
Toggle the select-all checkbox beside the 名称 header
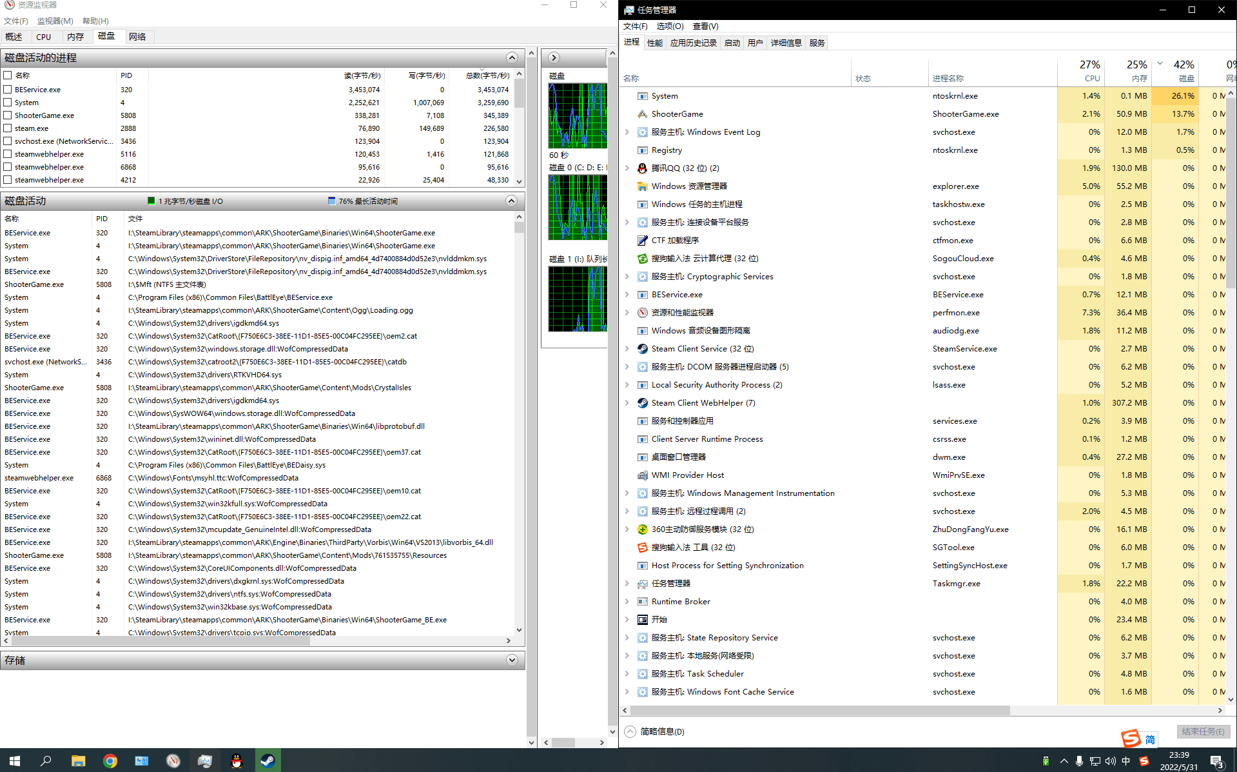coord(8,75)
